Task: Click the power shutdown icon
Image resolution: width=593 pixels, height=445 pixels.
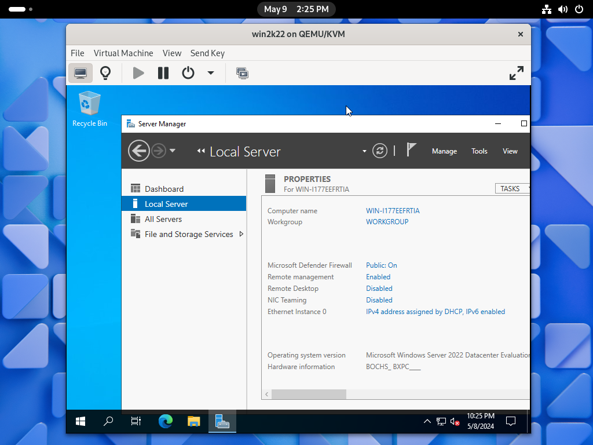Action: 188,73
